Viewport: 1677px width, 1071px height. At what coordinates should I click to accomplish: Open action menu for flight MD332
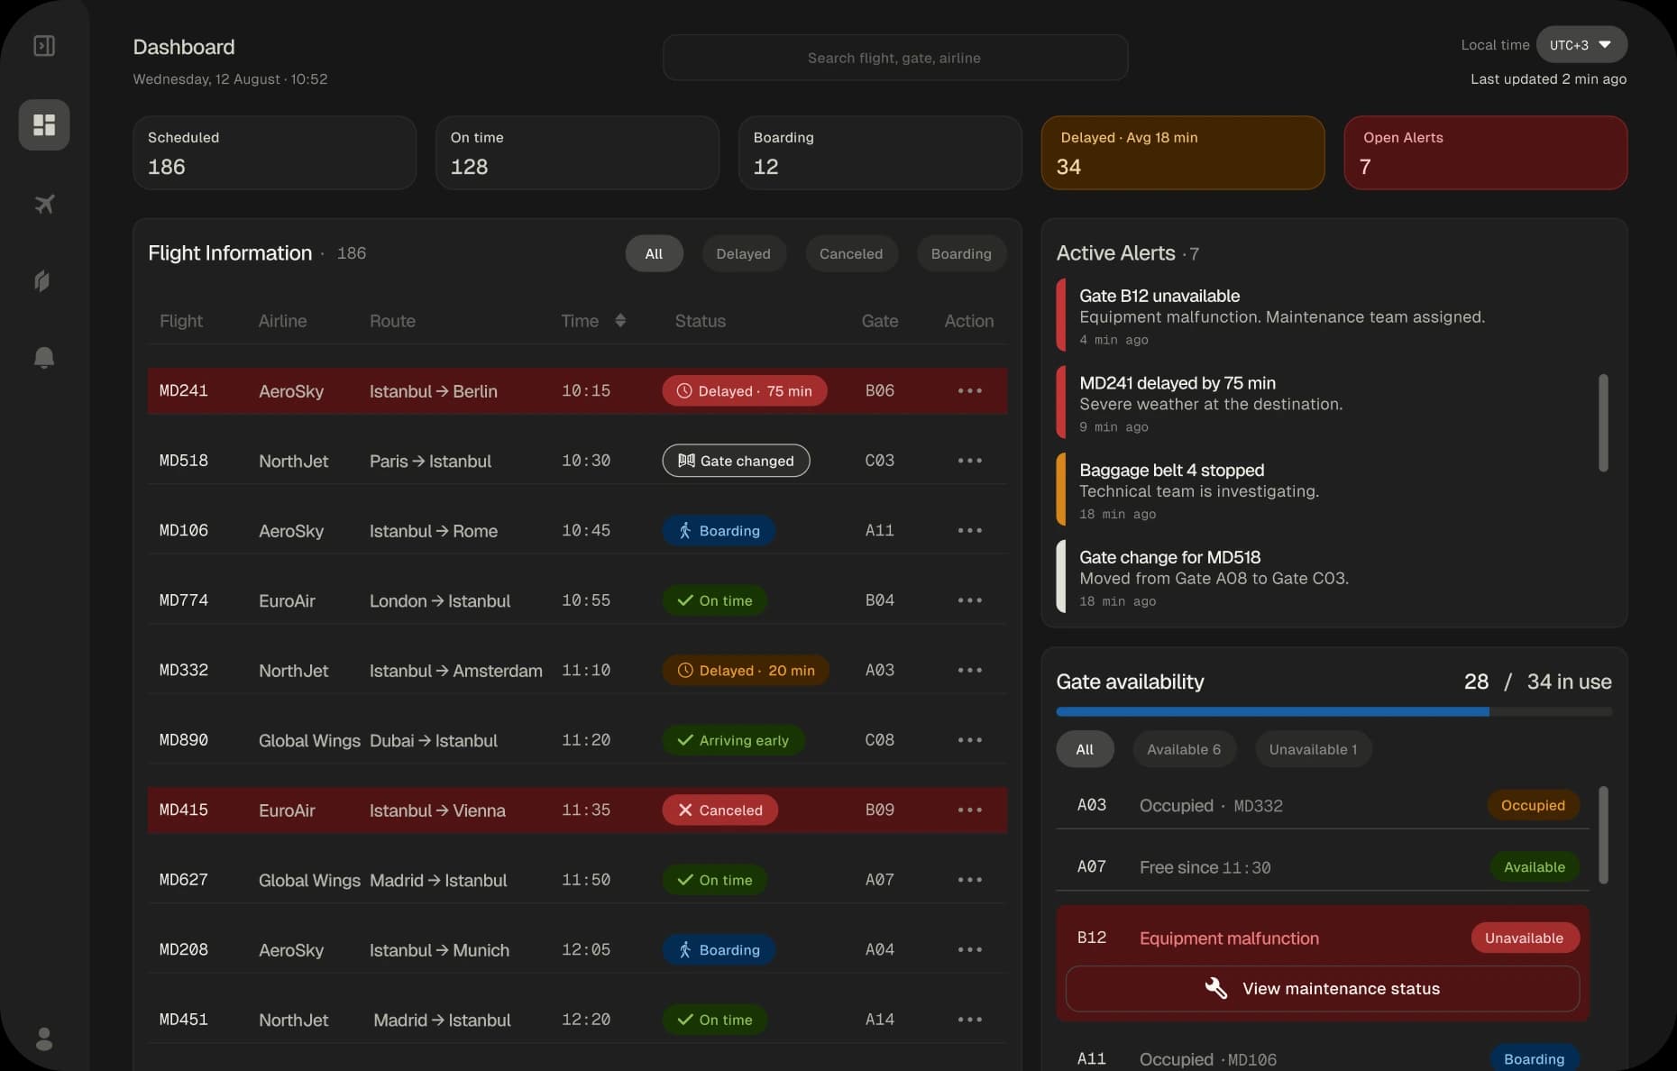pyautogui.click(x=970, y=670)
